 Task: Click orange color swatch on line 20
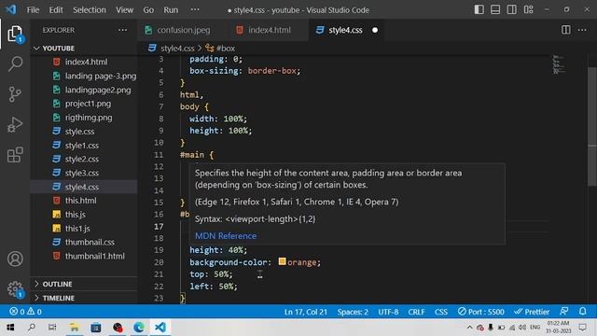[x=282, y=261]
